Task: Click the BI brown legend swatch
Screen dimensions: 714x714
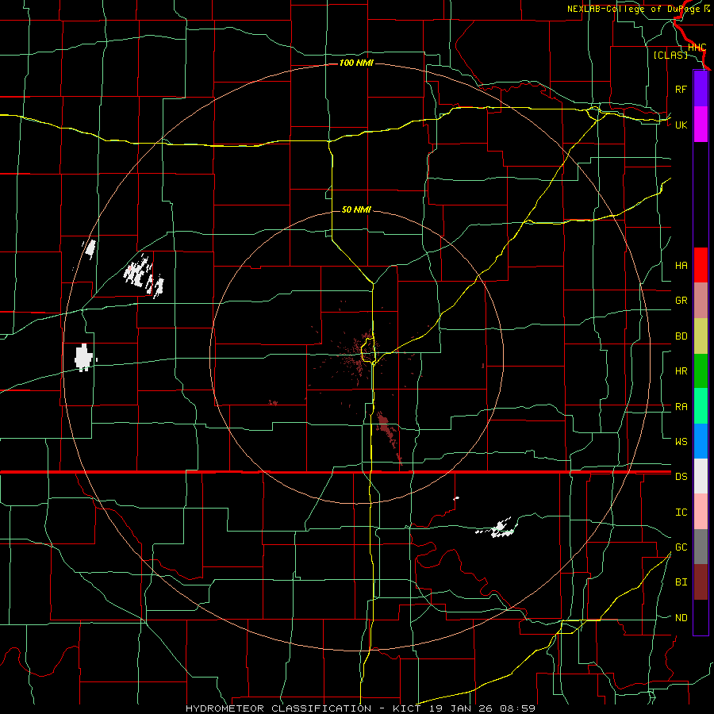Action: (701, 582)
